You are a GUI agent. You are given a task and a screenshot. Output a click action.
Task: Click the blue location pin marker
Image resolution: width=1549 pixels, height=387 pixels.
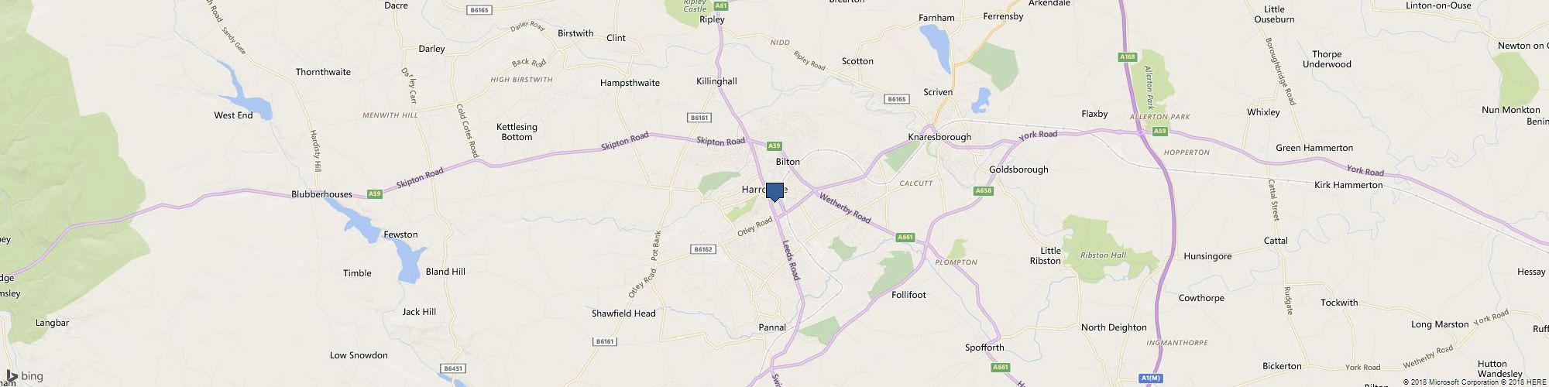pos(774,192)
